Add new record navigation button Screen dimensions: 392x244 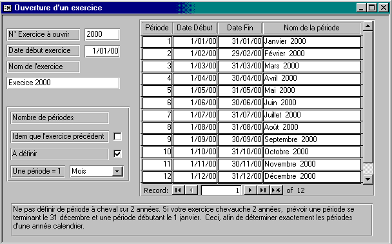coord(276,190)
